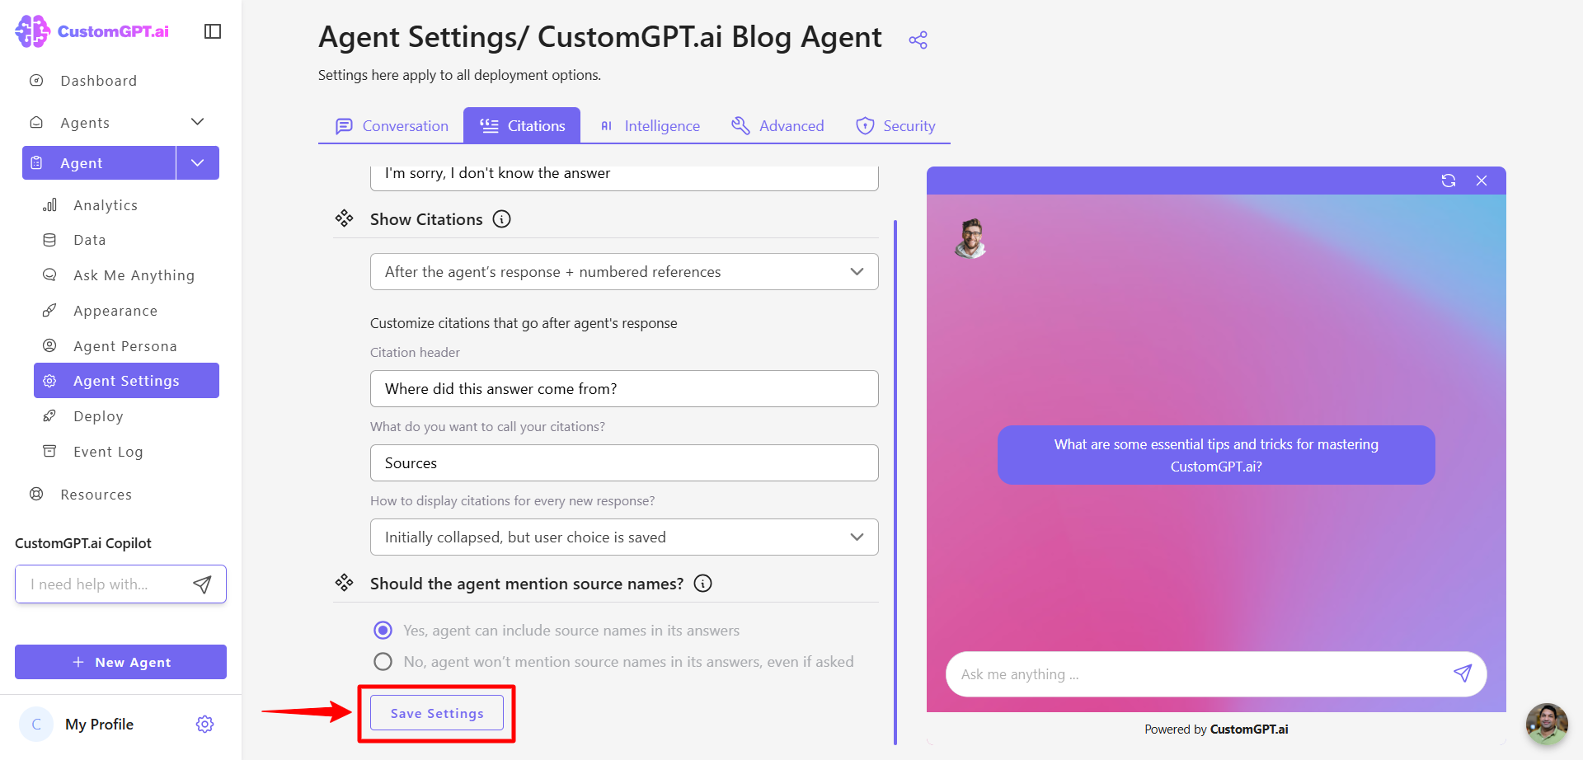Refresh the chat preview
Image resolution: width=1583 pixels, height=760 pixels.
pos(1449,181)
